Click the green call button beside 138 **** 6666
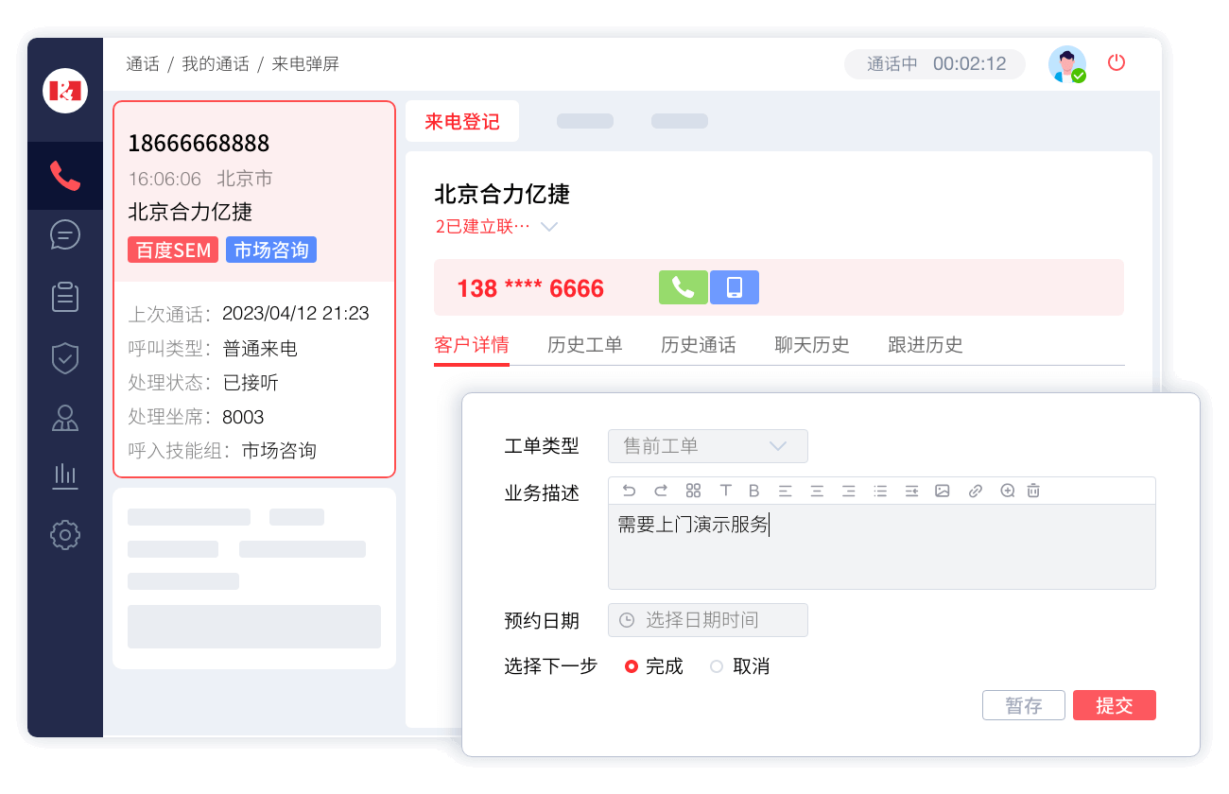 684,287
